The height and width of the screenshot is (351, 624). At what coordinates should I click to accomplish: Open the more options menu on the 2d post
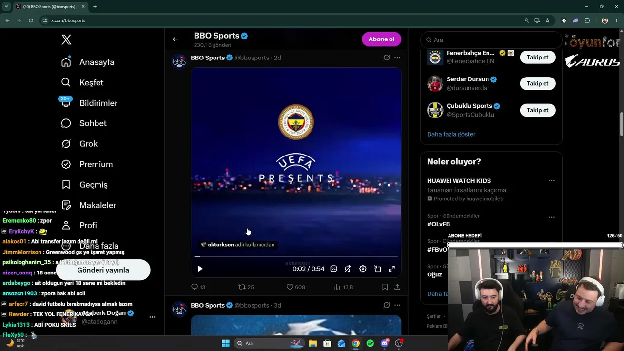(397, 58)
